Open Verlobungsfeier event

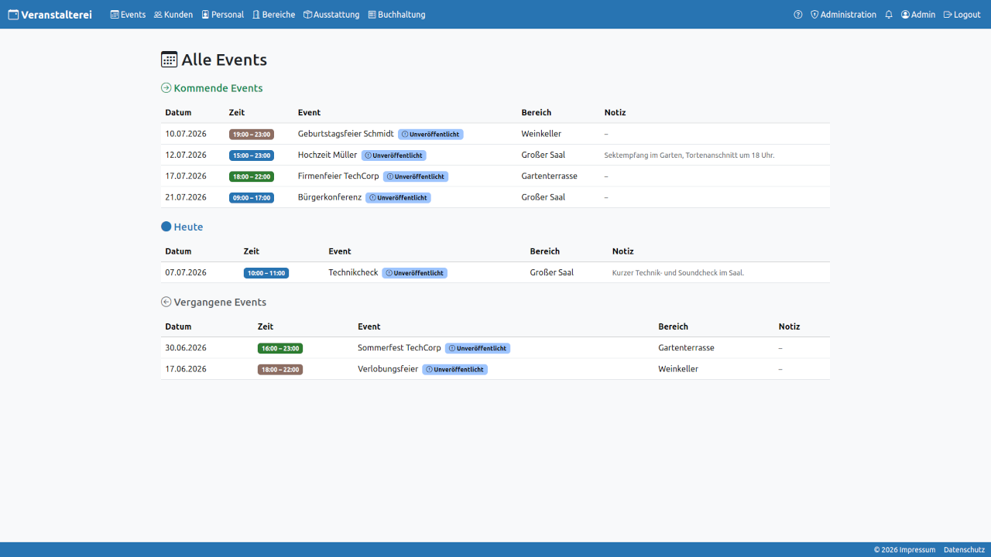point(388,369)
